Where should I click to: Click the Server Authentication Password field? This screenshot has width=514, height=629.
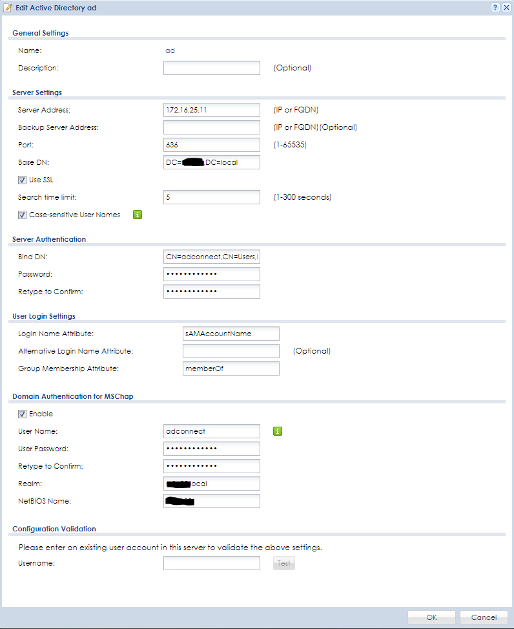click(212, 274)
